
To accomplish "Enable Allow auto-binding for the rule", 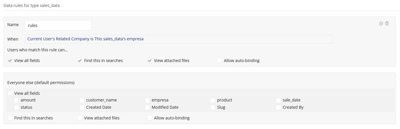I will click(220, 61).
